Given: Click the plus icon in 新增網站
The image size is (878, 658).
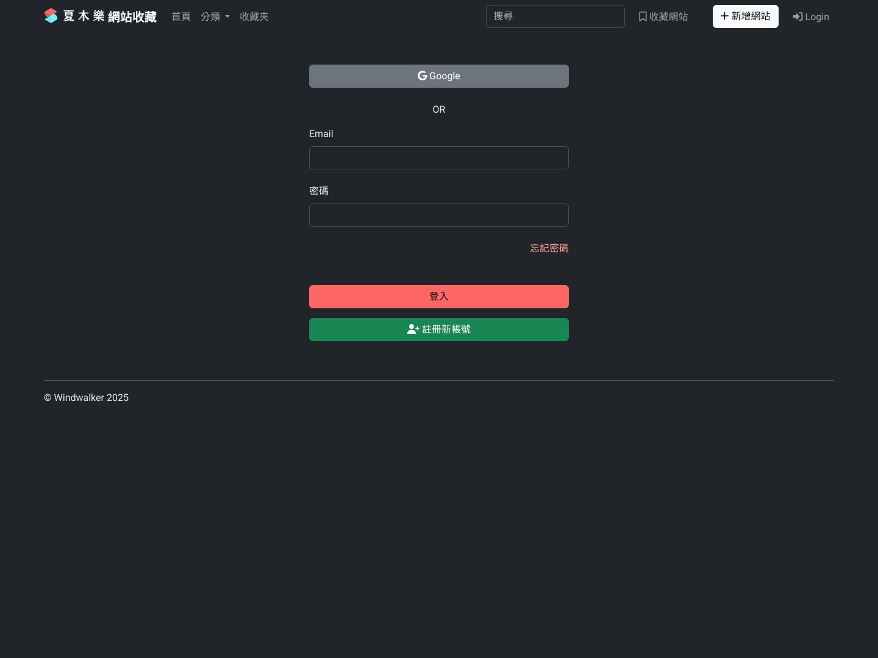Looking at the screenshot, I should 724,16.
